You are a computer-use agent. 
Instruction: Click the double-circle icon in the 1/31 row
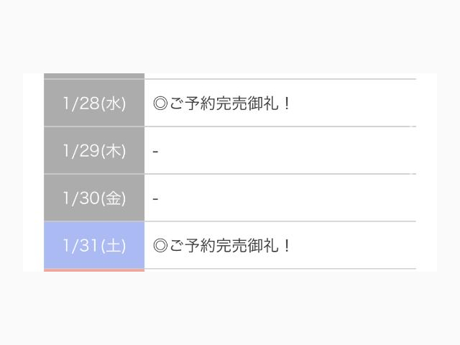pyautogui.click(x=160, y=246)
